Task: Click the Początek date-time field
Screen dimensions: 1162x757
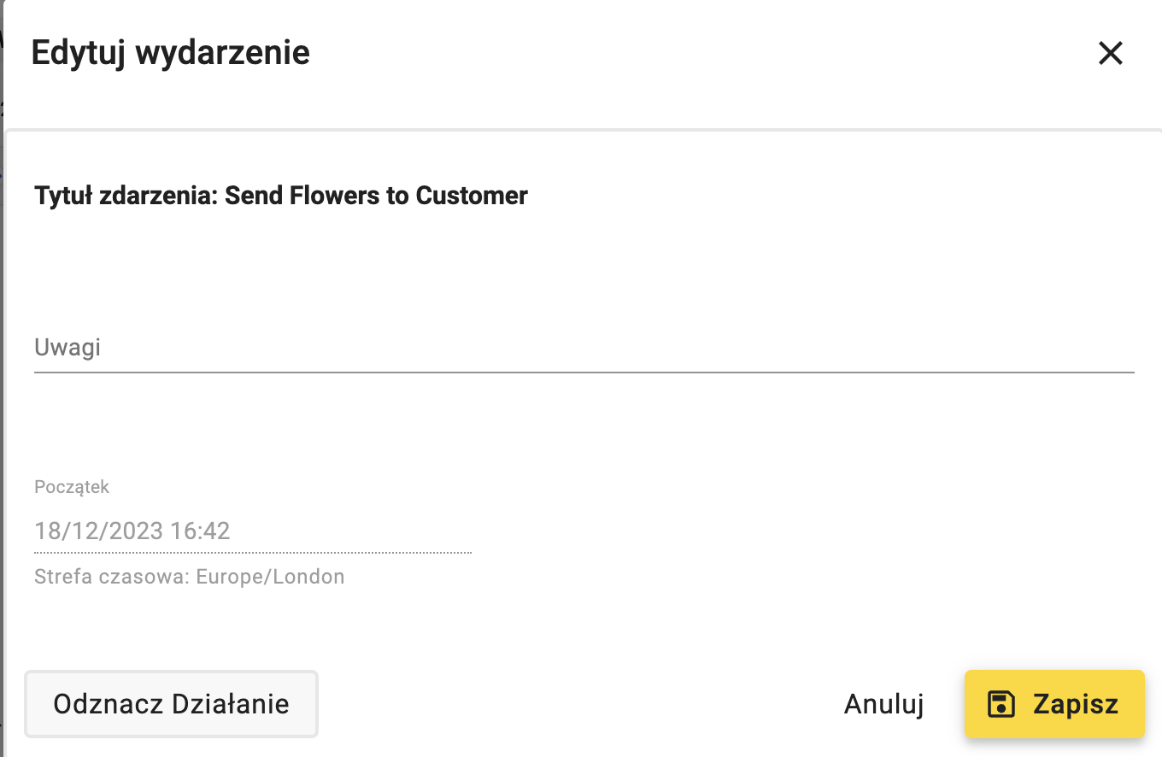Action: pos(253,531)
